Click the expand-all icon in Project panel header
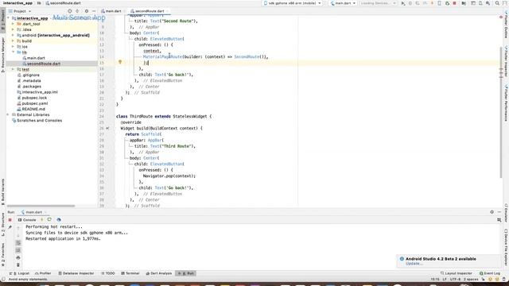Image resolution: width=509 pixels, height=286 pixels. coord(77,11)
